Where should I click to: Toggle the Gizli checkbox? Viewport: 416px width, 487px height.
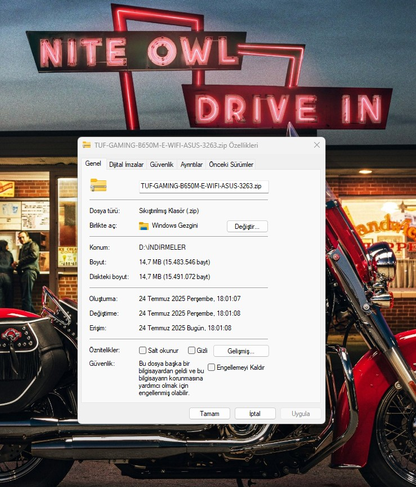point(192,351)
